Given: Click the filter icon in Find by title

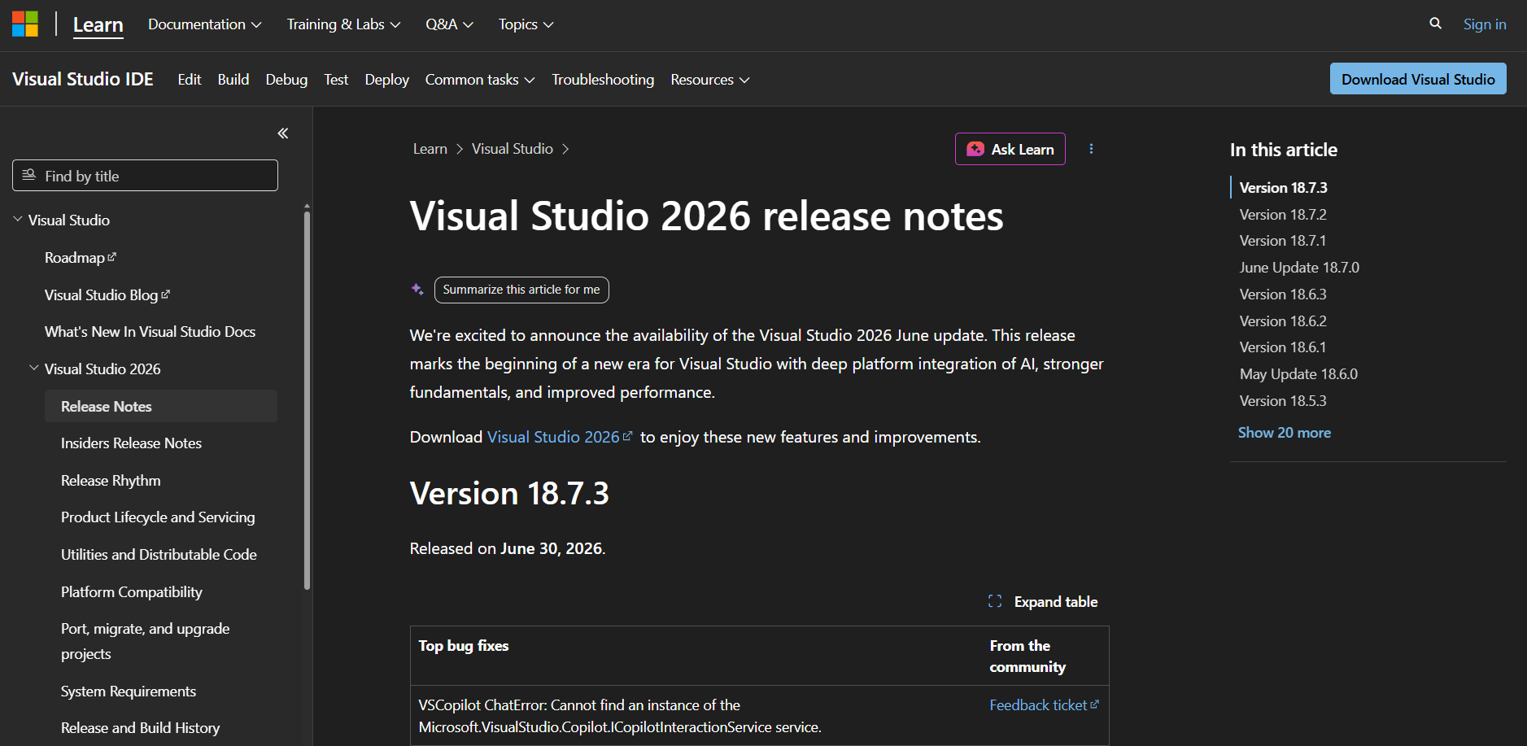Looking at the screenshot, I should pyautogui.click(x=29, y=175).
